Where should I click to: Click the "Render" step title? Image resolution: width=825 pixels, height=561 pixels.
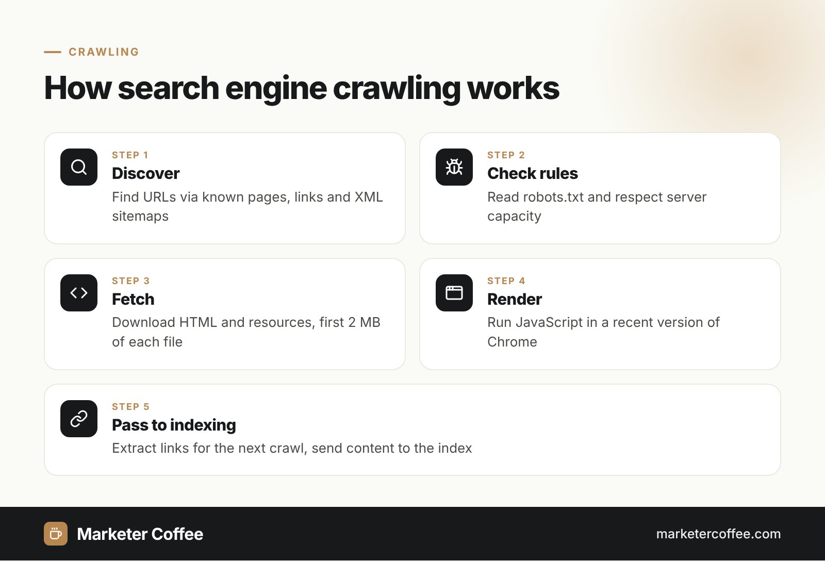[515, 299]
